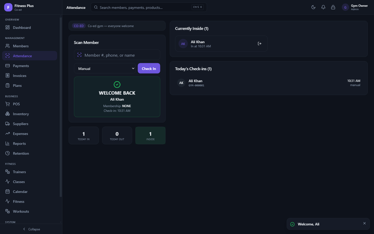
Task: Click the Suppliers truck icon
Action: tap(8, 124)
